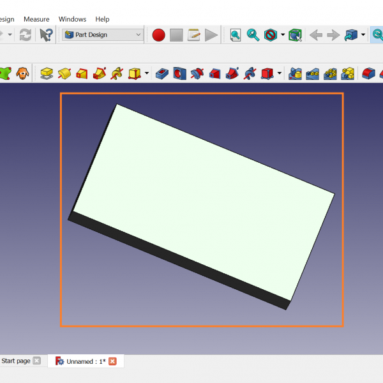This screenshot has height=383, width=383.
Task: Click the Fit All view icon
Action: [x=236, y=35]
